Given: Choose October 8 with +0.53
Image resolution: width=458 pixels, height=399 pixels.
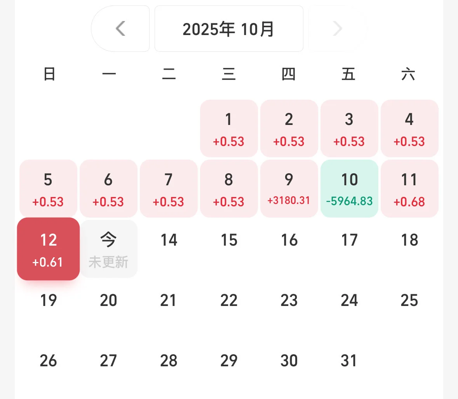Looking at the screenshot, I should click(x=229, y=189).
